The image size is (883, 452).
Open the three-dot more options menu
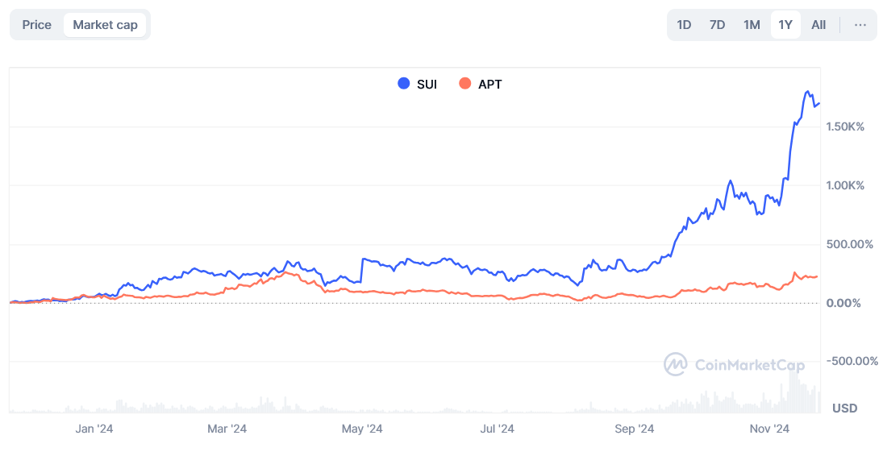(860, 25)
